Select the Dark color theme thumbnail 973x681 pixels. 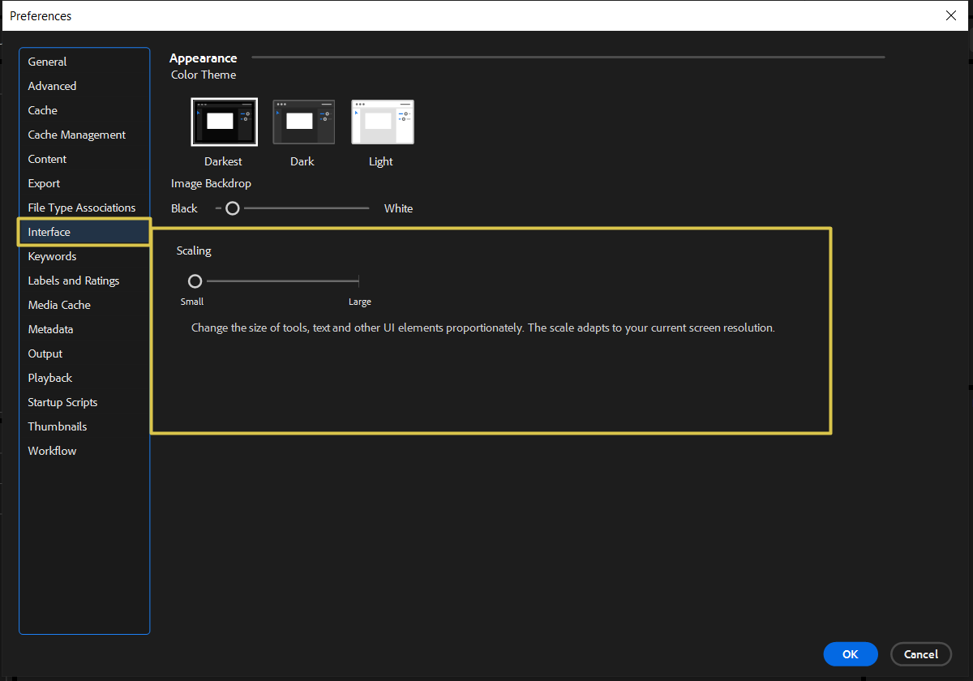[x=302, y=122]
